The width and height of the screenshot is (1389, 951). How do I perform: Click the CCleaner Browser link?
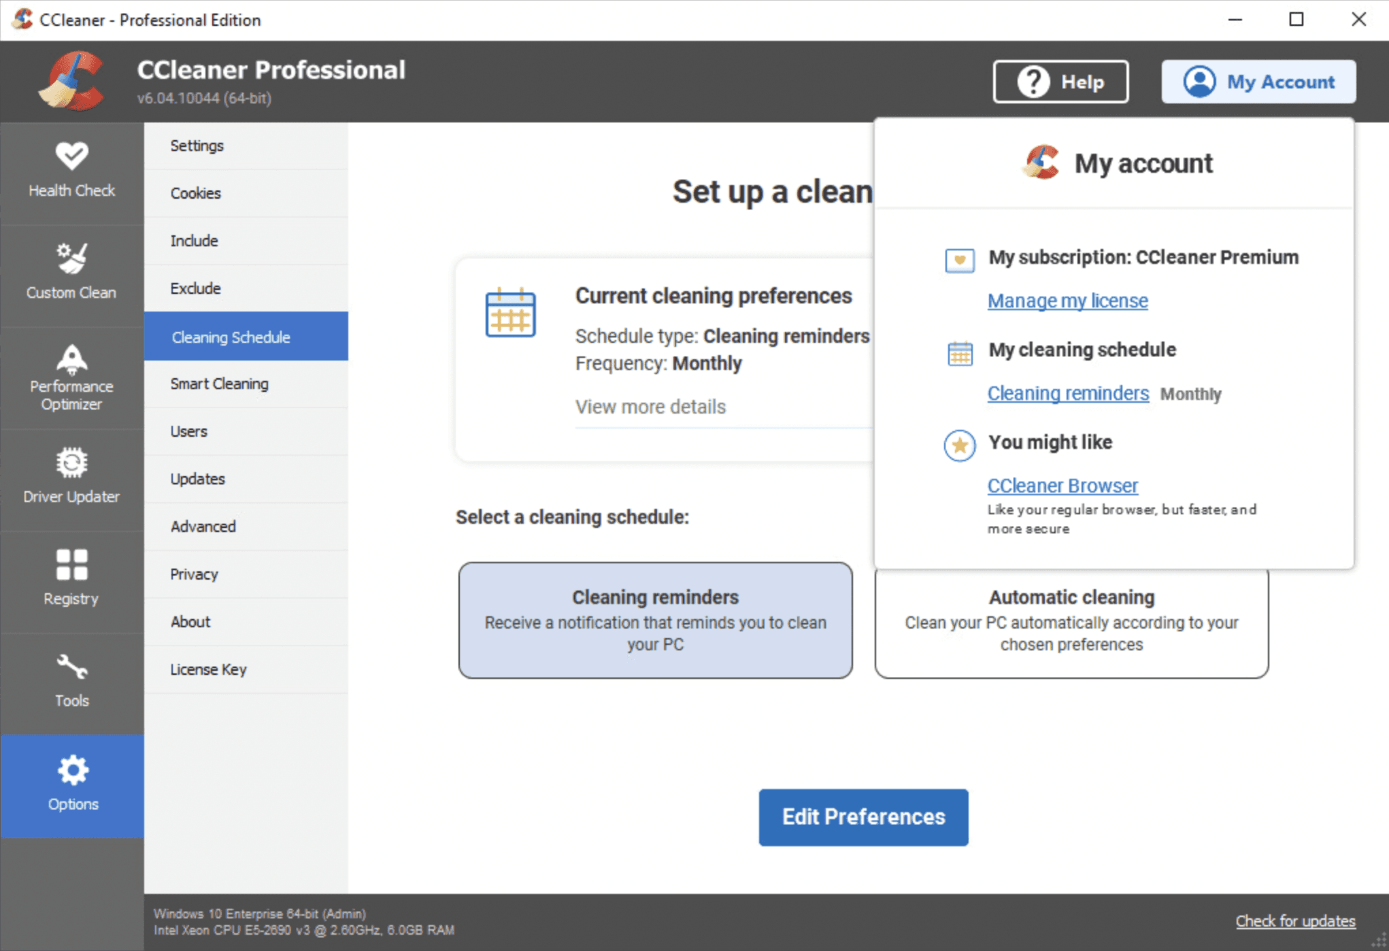1062,486
